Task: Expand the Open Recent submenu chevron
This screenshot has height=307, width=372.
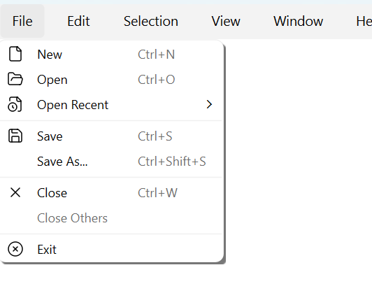Action: [209, 104]
